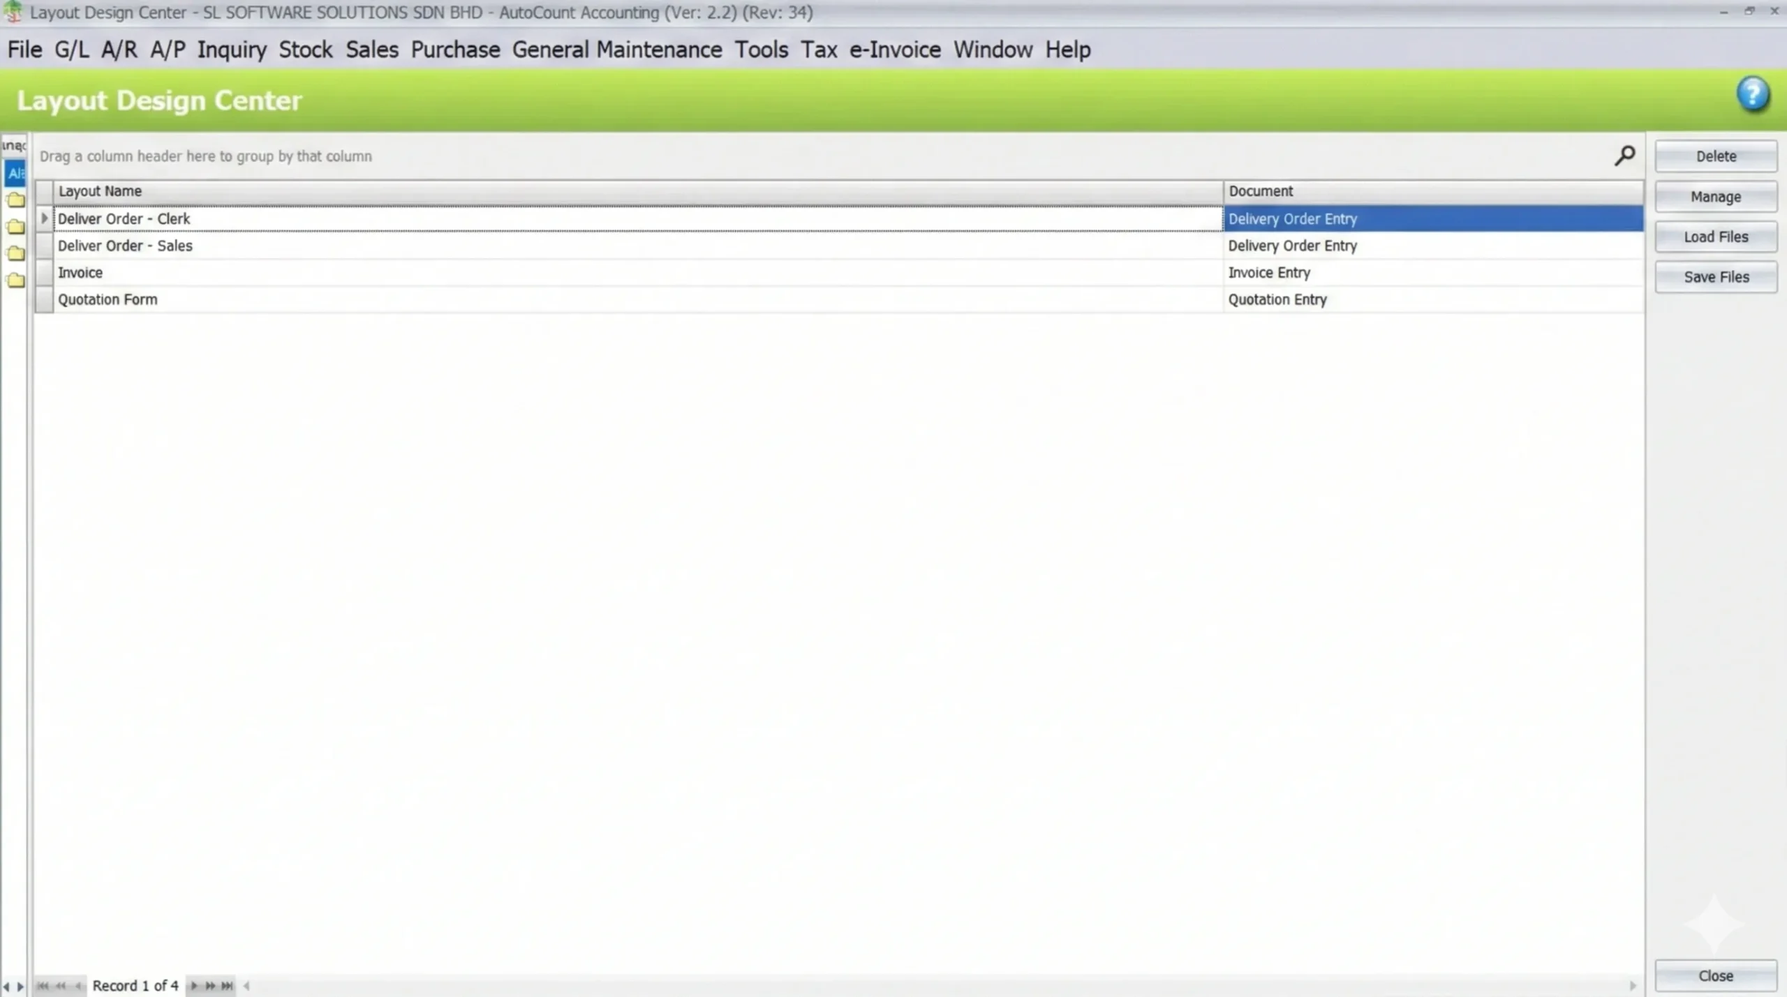
Task: Jump to last record in navigator
Action: click(x=227, y=985)
